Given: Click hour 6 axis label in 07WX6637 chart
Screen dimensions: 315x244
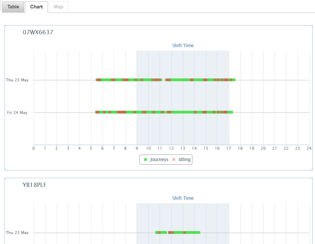Looking at the screenshot, I should 102,148.
